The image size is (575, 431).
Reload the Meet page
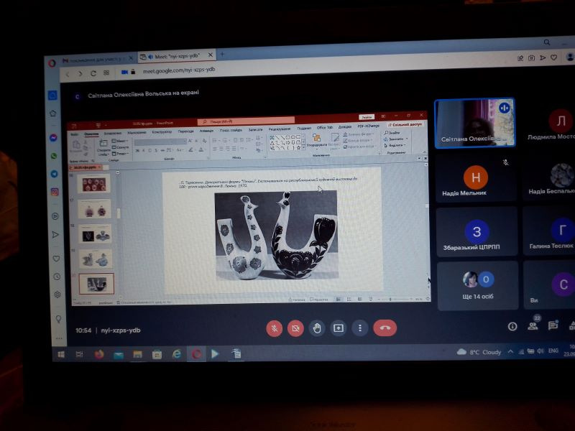(93, 74)
